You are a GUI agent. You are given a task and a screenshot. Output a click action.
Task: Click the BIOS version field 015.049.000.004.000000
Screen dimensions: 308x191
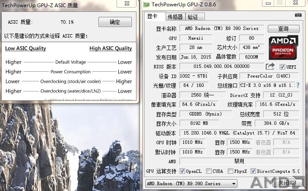[222, 66]
